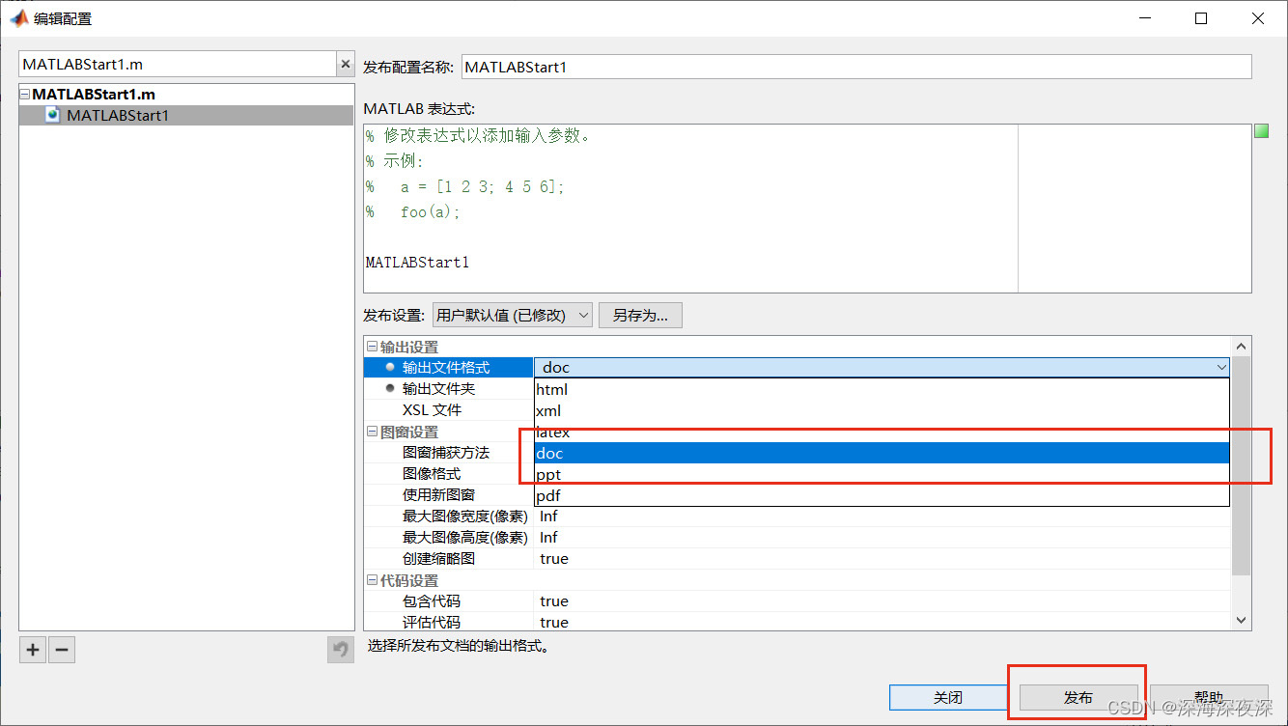Click the MATLAB logo icon in title bar
This screenshot has width=1288, height=726.
(x=18, y=18)
